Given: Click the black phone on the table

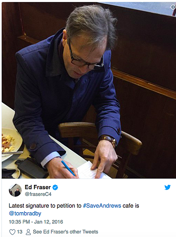Looking at the screenshot, I should (x=32, y=168).
